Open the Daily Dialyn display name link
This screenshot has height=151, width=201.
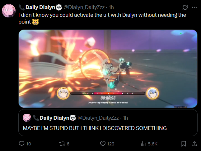pyautogui.click(x=40, y=7)
